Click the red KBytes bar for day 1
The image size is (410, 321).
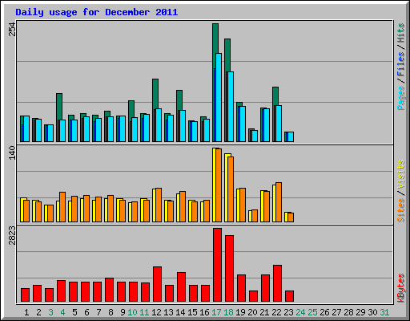click(x=25, y=295)
